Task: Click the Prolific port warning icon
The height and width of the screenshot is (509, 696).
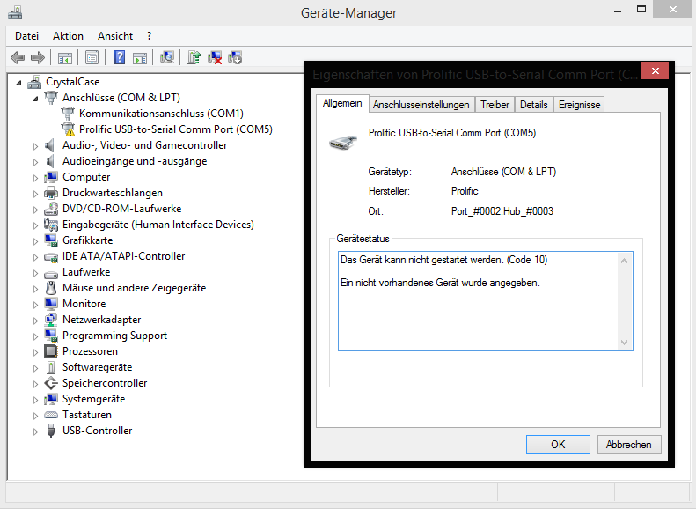Action: [68, 129]
